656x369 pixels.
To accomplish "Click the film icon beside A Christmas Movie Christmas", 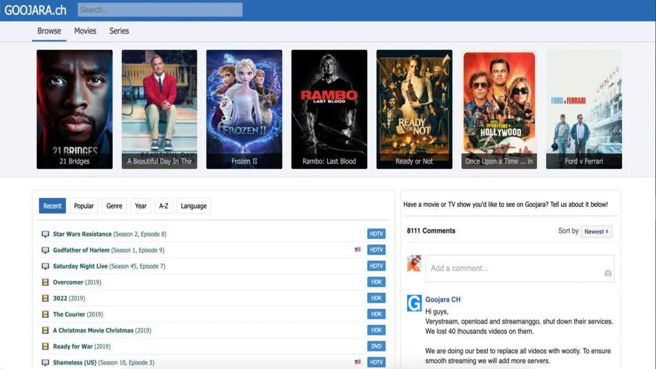I will point(45,330).
